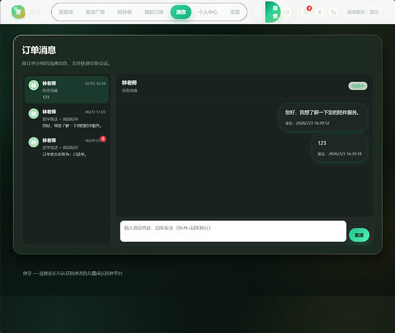Click the '订单状态更新为：已接单。' preview text
The image size is (395, 333).
[65, 154]
